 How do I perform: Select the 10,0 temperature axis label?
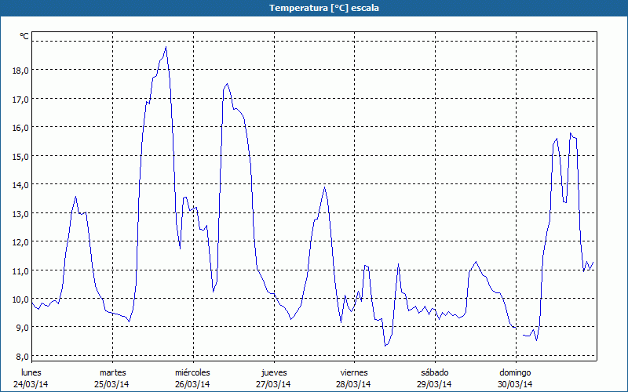point(20,299)
